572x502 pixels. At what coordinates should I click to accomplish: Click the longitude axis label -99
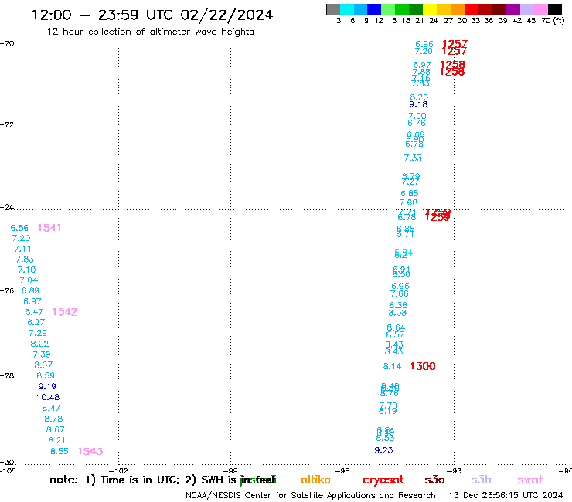coord(230,470)
